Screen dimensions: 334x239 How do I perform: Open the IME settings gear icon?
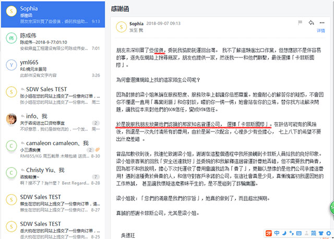(328, 233)
